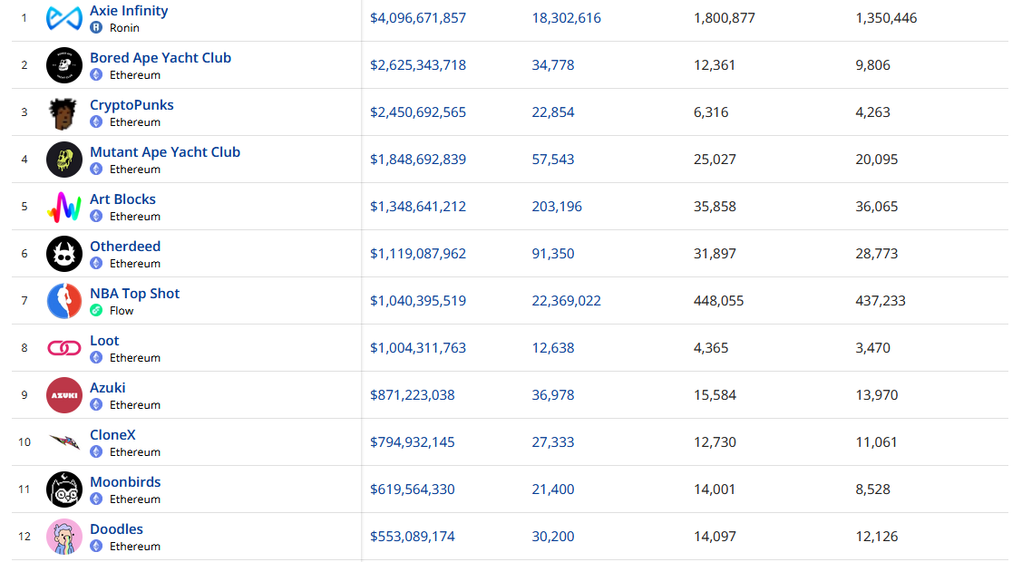Click the CryptoPunks avatar icon

[x=63, y=112]
